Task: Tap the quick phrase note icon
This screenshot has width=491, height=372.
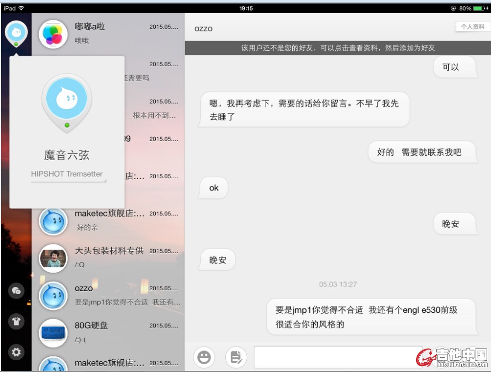Action: [236, 357]
